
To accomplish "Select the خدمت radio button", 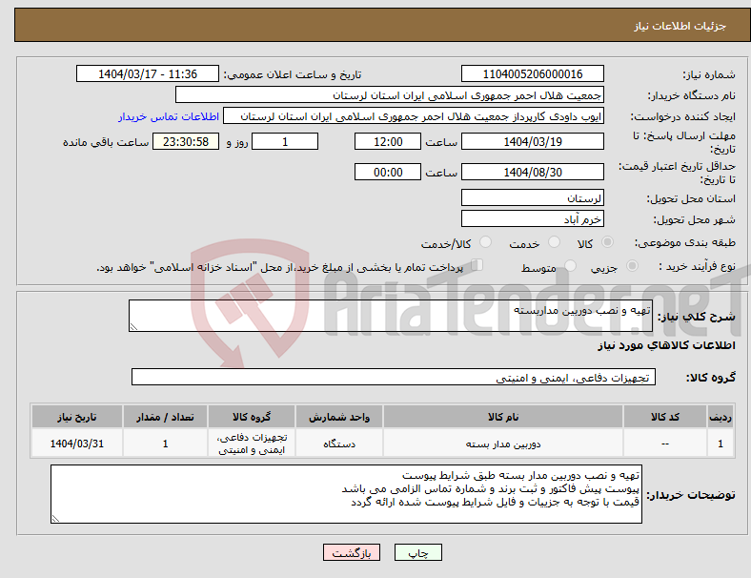I will [554, 242].
